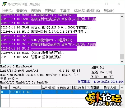
Task: Click the log scrollbar thumb
Action: click(122, 57)
